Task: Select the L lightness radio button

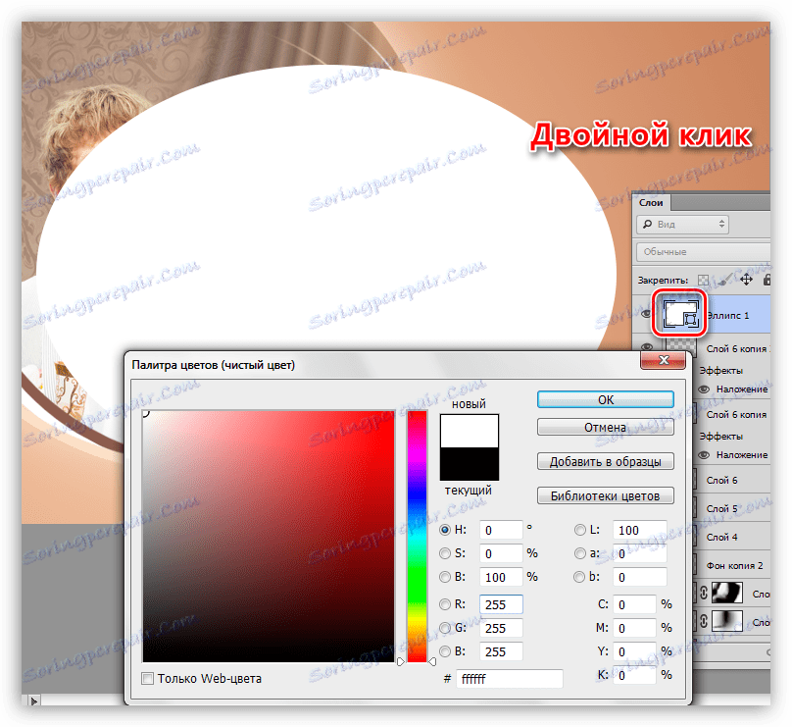Action: pyautogui.click(x=579, y=530)
